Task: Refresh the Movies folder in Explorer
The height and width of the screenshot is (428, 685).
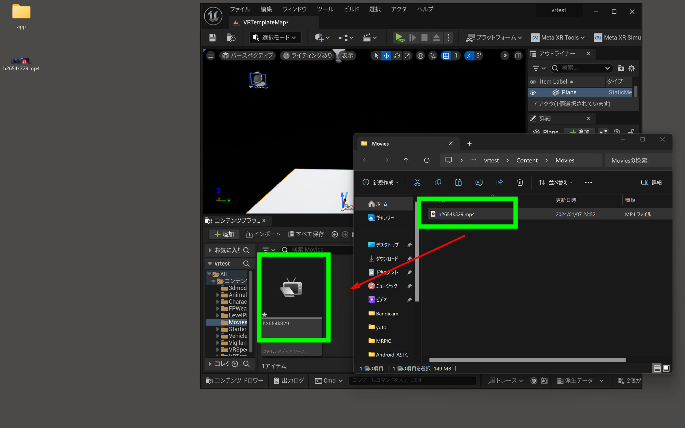Action: click(x=427, y=160)
